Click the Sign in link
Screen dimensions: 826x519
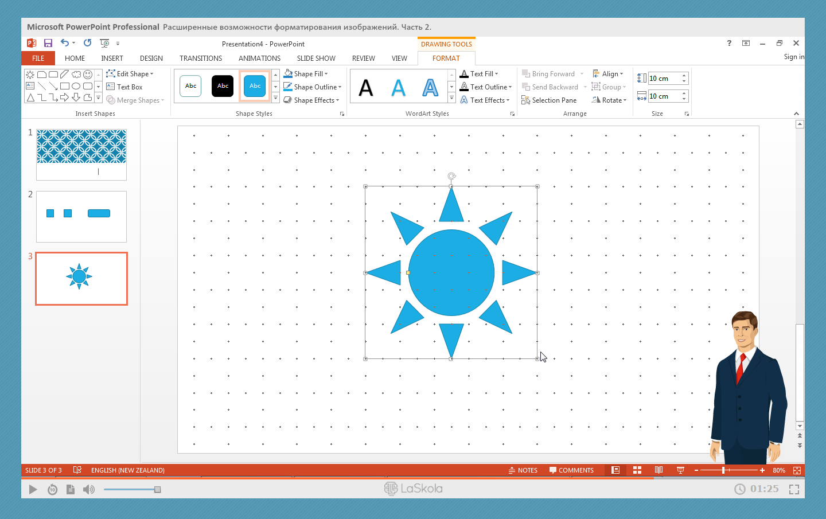pos(794,57)
